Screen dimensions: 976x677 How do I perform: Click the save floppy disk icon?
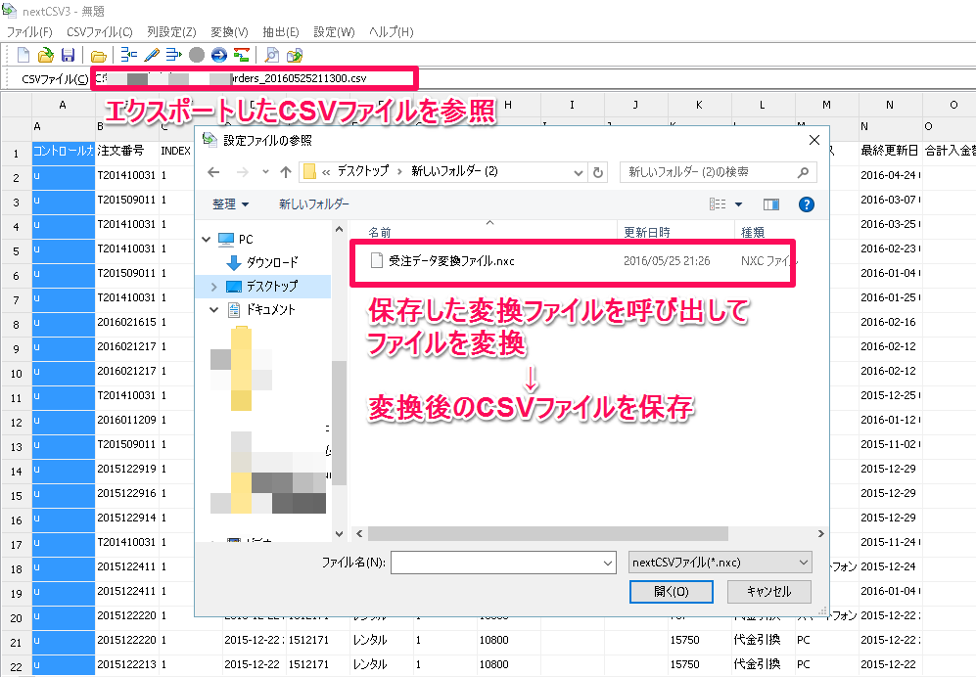tap(68, 55)
